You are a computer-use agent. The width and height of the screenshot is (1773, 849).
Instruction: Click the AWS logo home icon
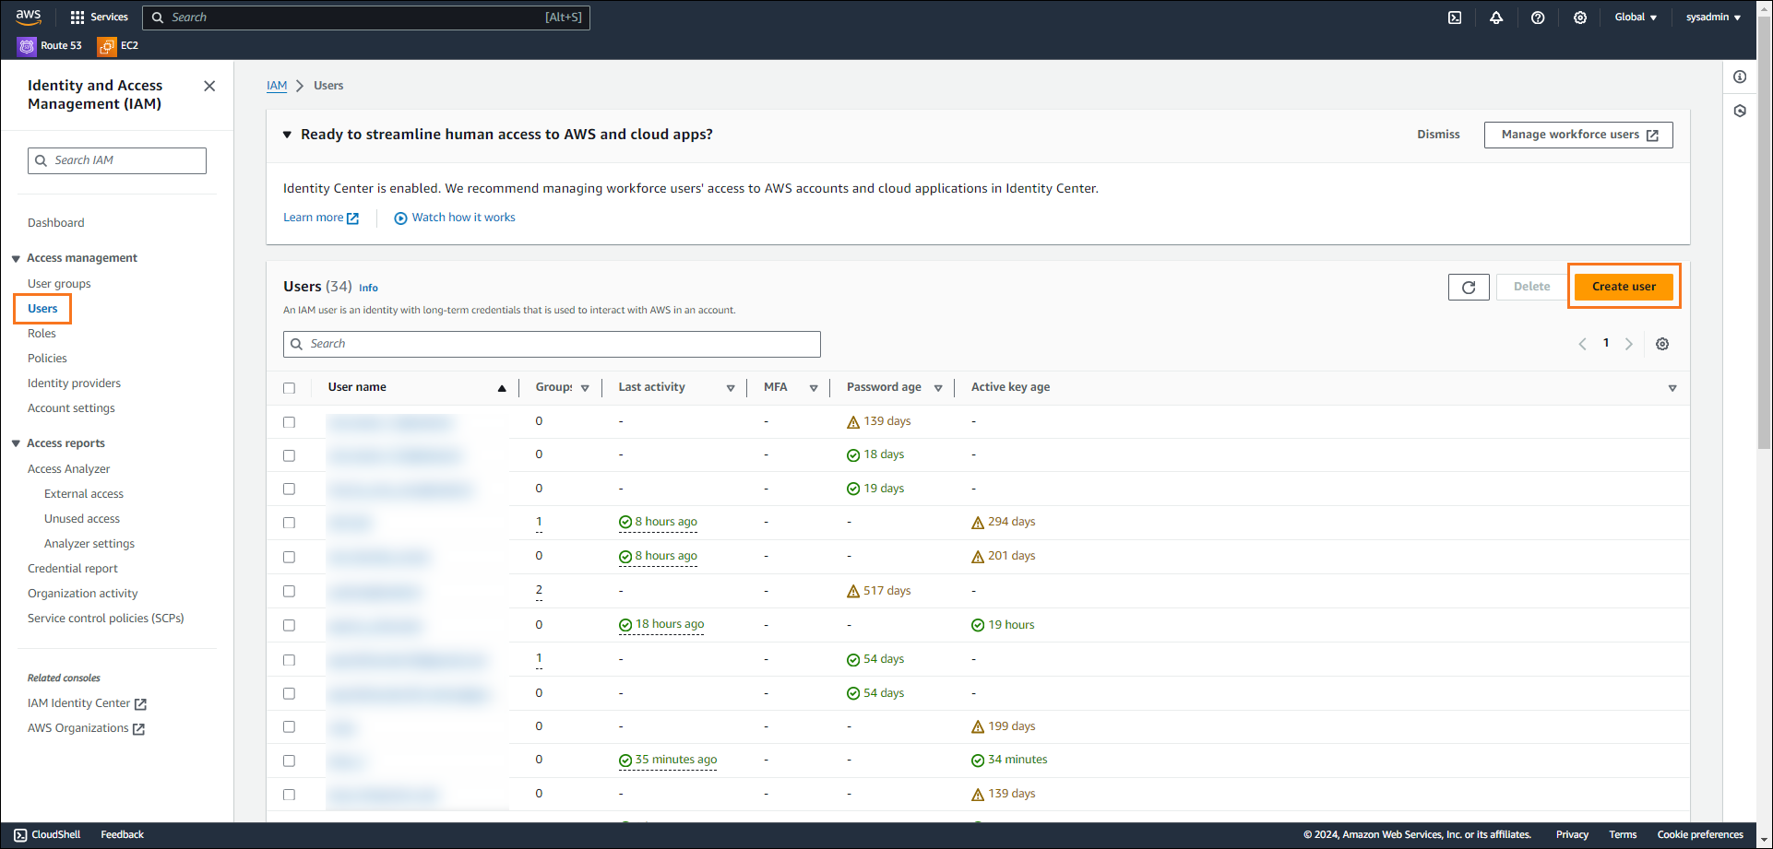(x=29, y=17)
